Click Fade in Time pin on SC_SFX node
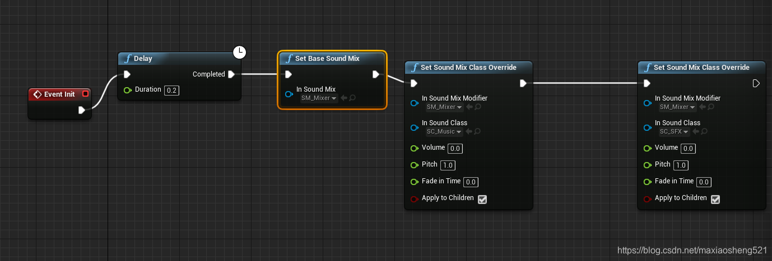772x261 pixels. click(x=647, y=182)
